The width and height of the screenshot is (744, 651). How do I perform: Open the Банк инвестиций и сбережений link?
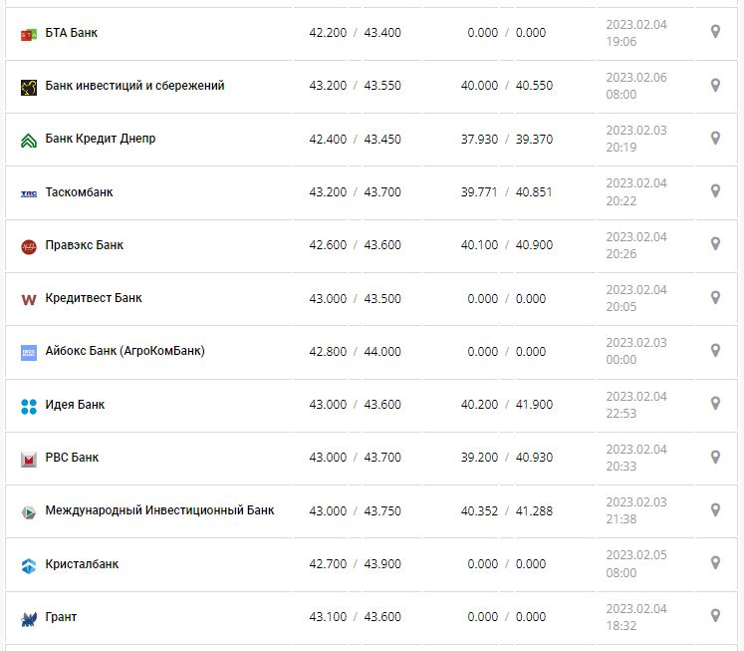pyautogui.click(x=135, y=86)
